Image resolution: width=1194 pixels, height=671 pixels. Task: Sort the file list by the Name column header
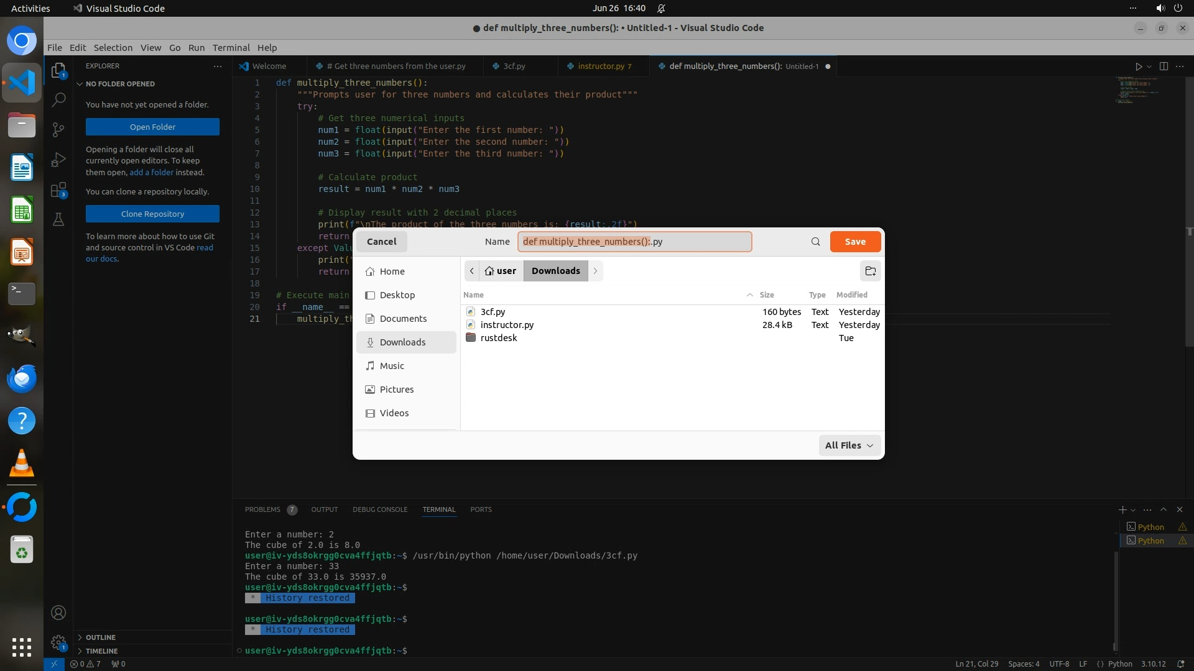(x=473, y=295)
